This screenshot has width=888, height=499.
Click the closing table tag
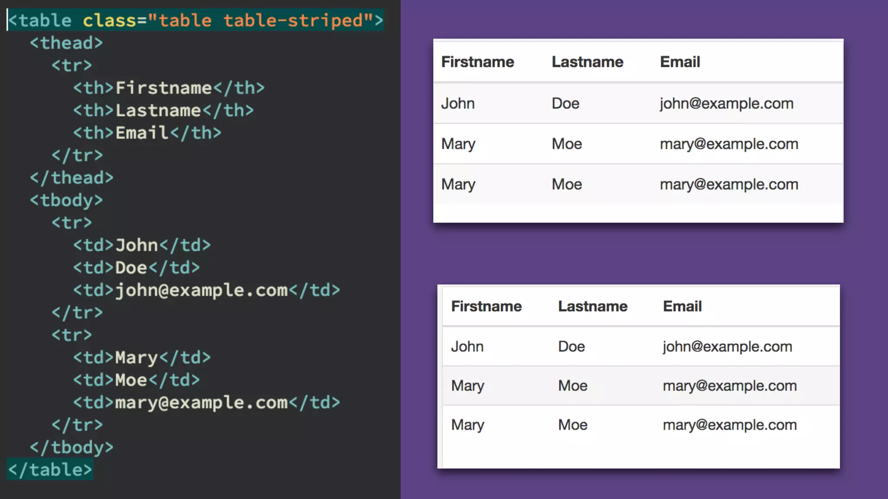(x=50, y=470)
